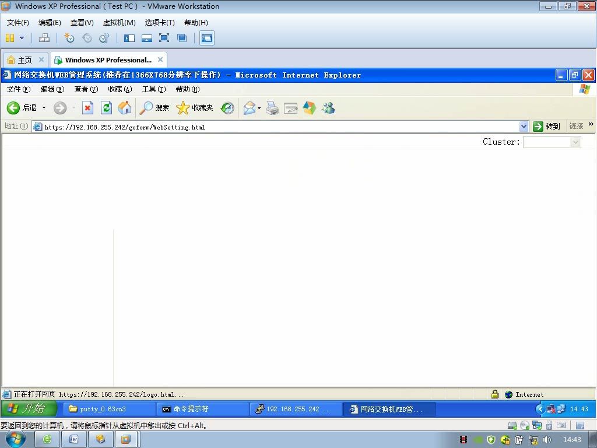Print the page with printer icon
Viewport: 597px width, 448px height.
click(272, 108)
